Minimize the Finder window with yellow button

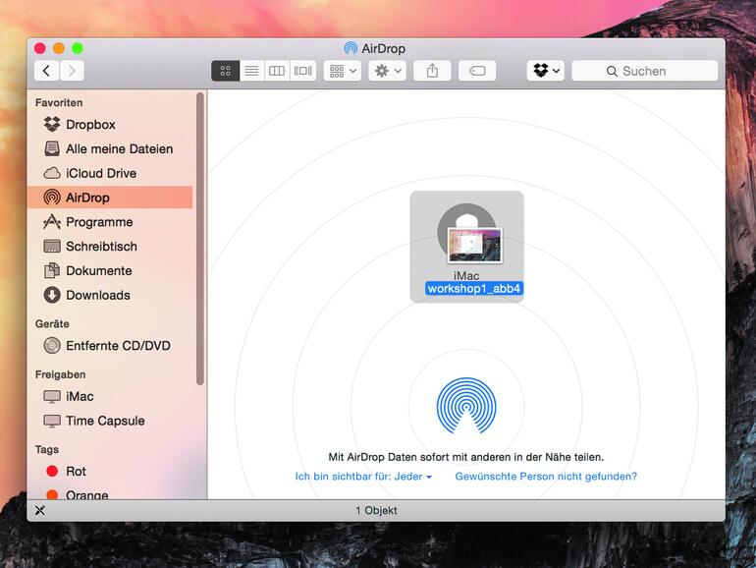click(x=59, y=48)
